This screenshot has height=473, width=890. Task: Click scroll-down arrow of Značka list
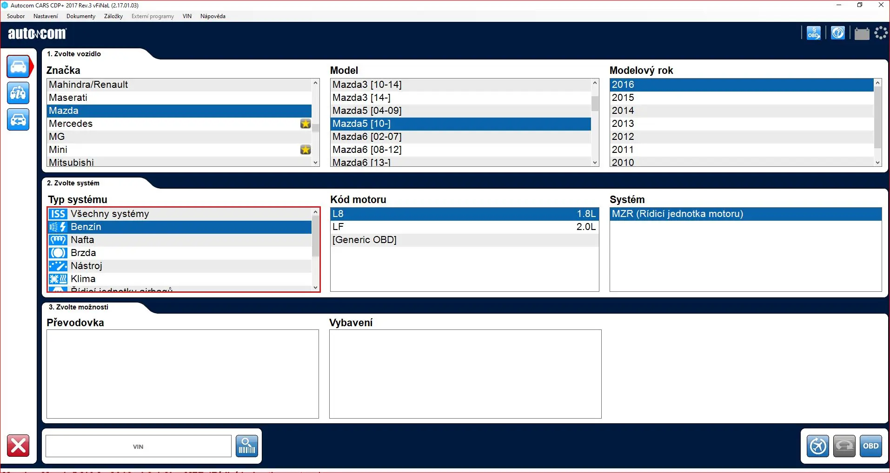point(316,163)
